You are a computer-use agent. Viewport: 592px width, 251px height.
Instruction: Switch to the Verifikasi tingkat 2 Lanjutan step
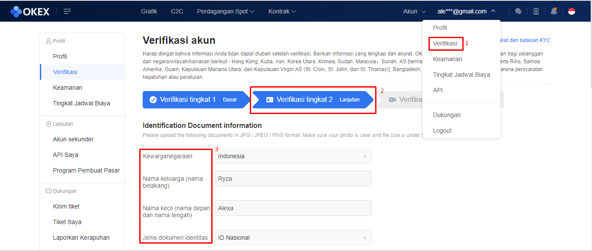pos(312,100)
